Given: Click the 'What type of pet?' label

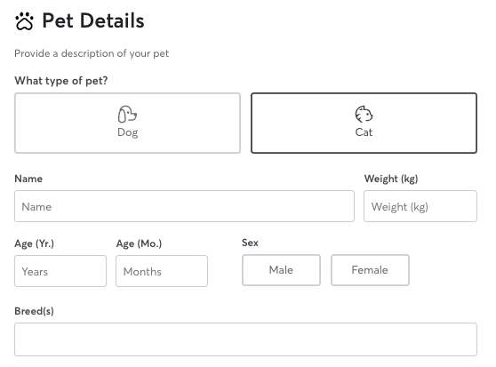Looking at the screenshot, I should point(61,81).
